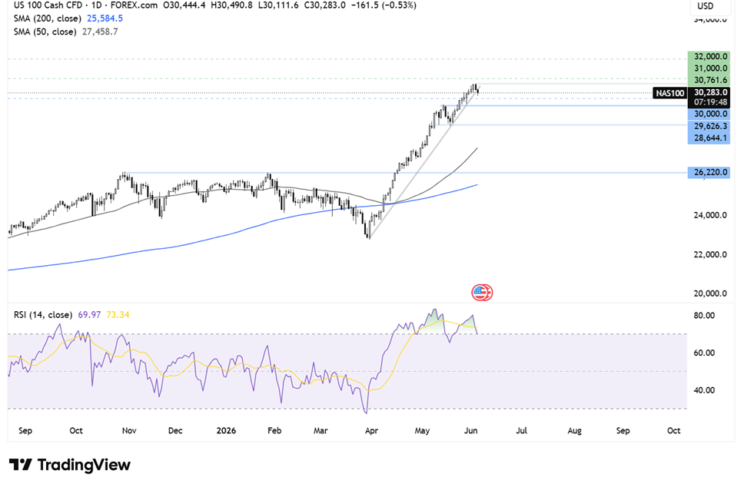Click the 25,584.5 SMA 200 value
Viewport: 754px width, 484px height.
coord(105,18)
